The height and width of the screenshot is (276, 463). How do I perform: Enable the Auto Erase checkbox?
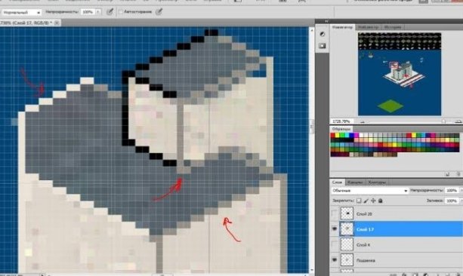pyautogui.click(x=121, y=12)
